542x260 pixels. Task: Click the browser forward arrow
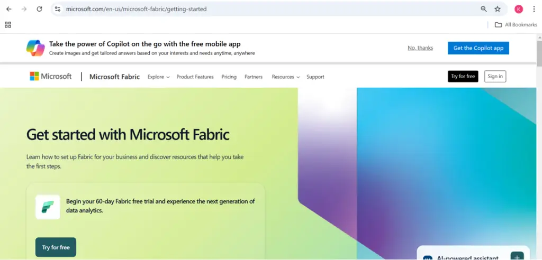pyautogui.click(x=24, y=9)
